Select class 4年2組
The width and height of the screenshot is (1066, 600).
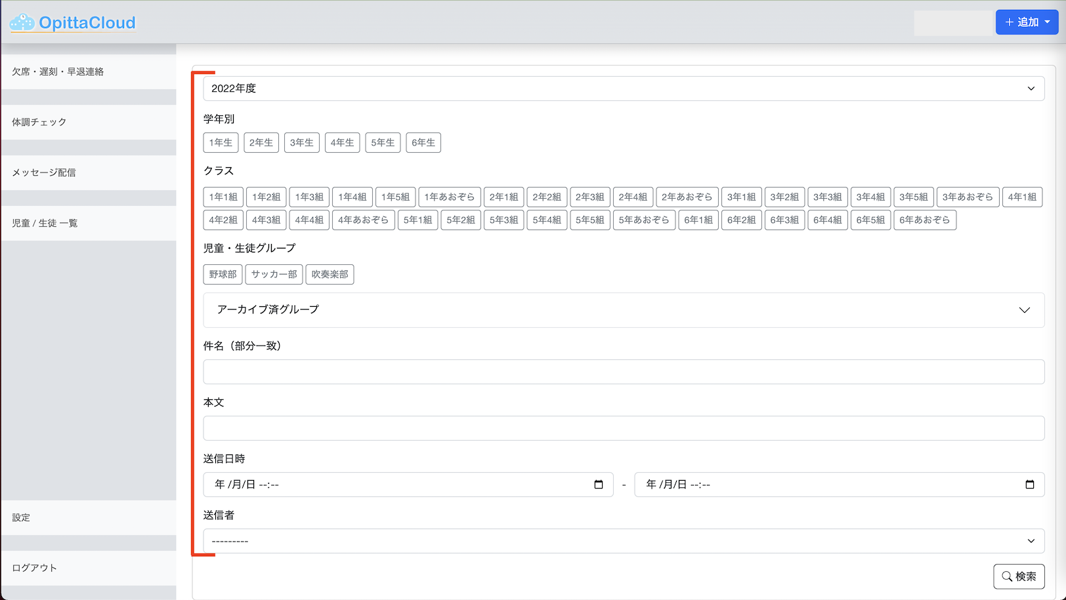[223, 220]
